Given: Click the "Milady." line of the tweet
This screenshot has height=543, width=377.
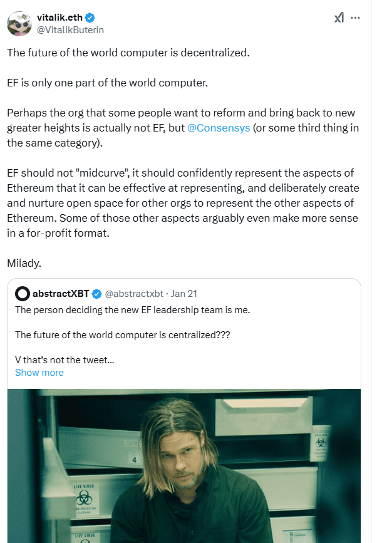Looking at the screenshot, I should [24, 263].
